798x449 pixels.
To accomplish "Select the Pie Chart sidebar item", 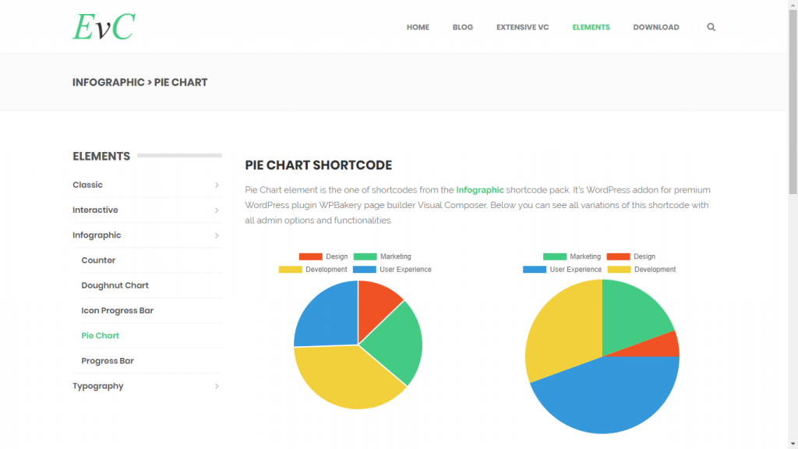I will [101, 335].
